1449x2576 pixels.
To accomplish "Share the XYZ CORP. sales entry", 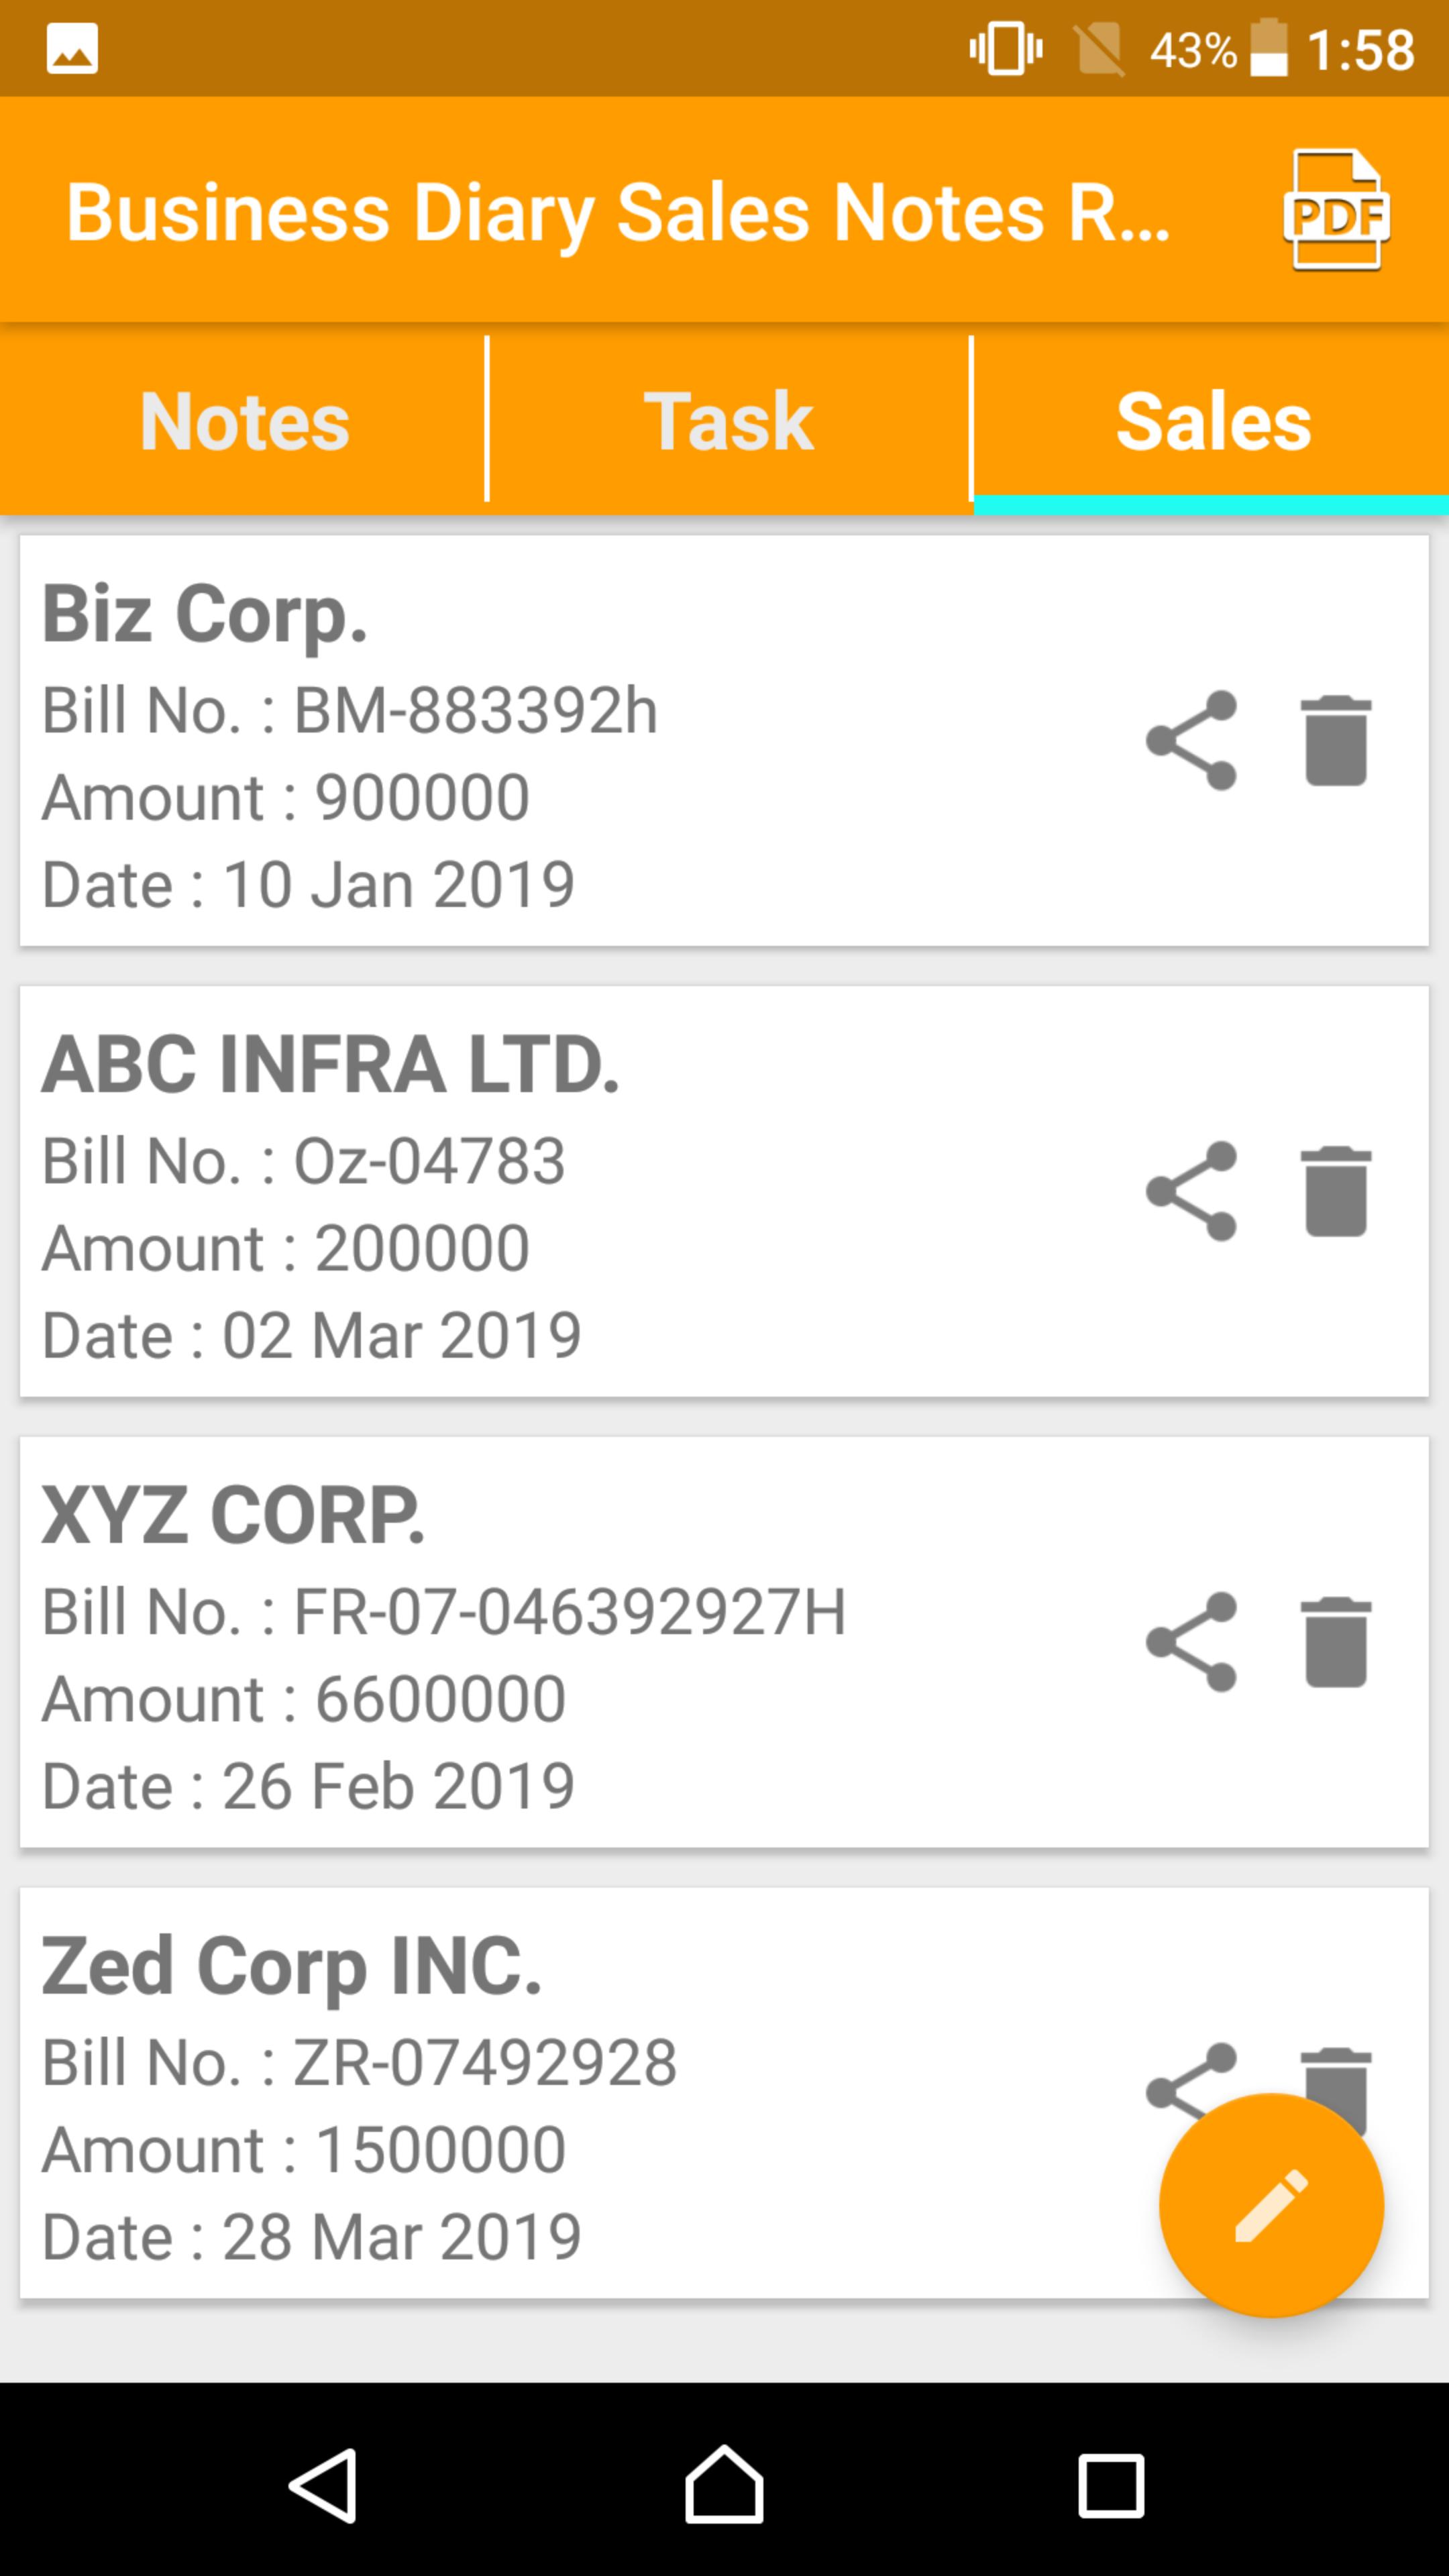I will [1191, 1642].
